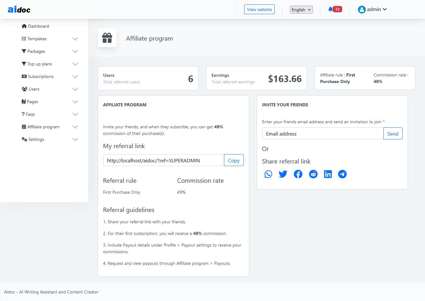This screenshot has width=425, height=301.
Task: Expand the Subscriptions chevron
Action: pos(75,76)
